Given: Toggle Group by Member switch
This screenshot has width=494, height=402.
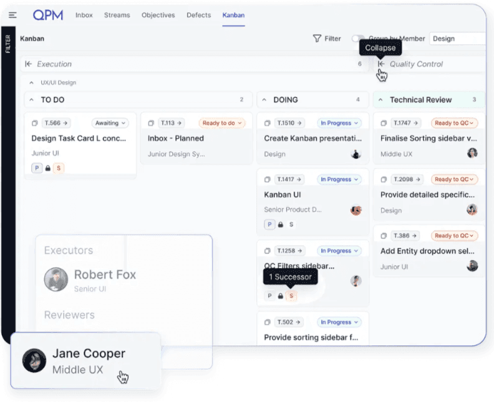Looking at the screenshot, I should 358,39.
